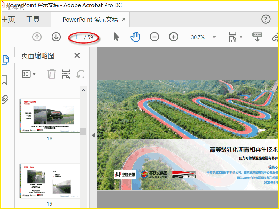Screen dimensions: 279x209
Task: Click the thumbnail scrollbar up arrow
Action: point(83,90)
